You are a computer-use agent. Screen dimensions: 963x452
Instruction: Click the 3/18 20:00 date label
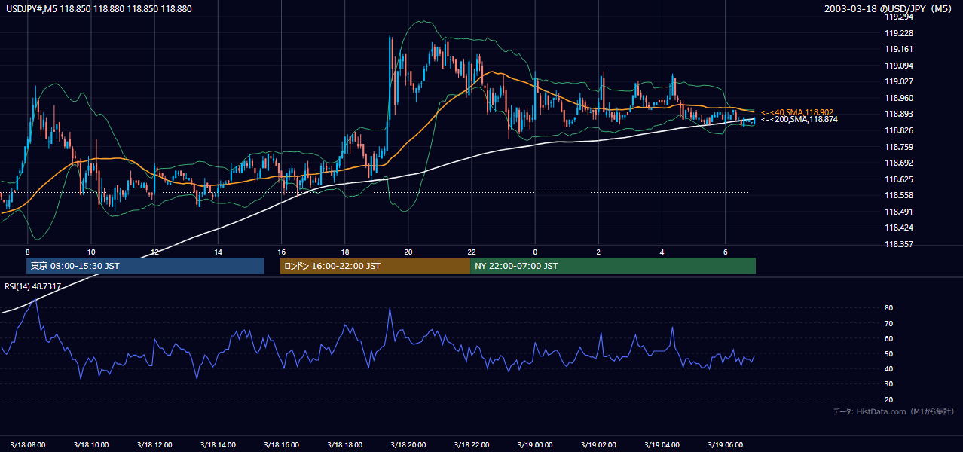[408, 444]
